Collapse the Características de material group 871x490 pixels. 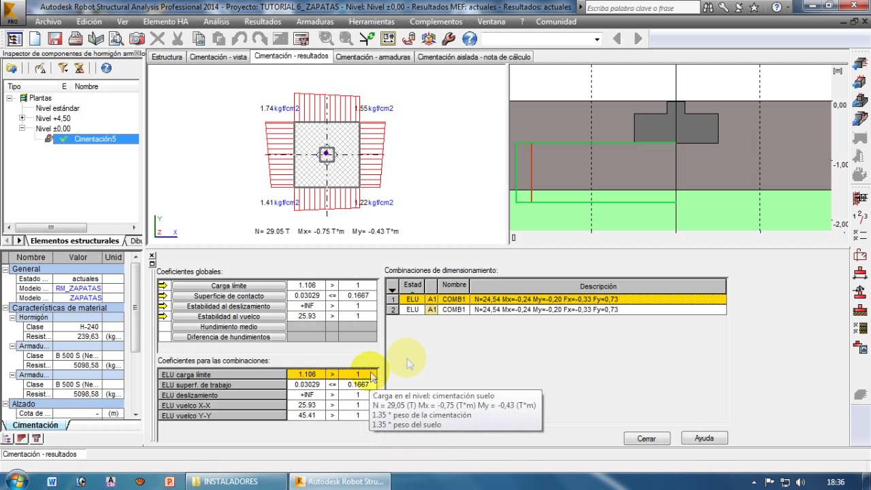pos(5,308)
